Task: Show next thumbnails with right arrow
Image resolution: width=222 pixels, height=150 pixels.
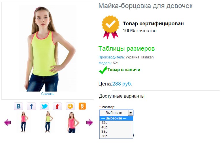Action: click(90, 122)
